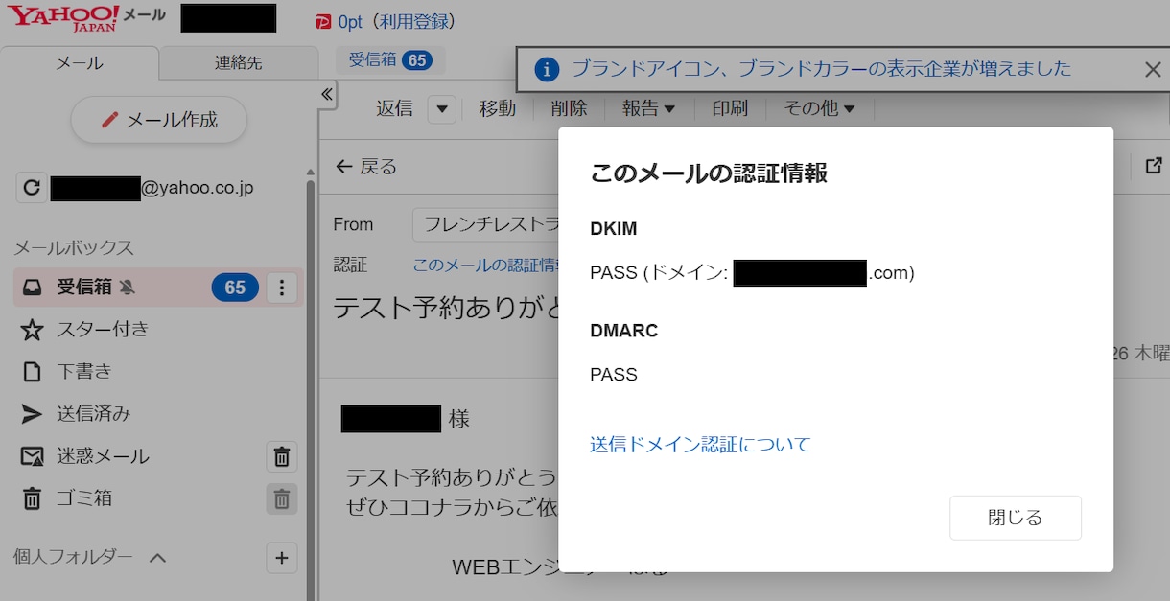
Task: Click the このメールの認証情報 dialog title
Action: 709,173
